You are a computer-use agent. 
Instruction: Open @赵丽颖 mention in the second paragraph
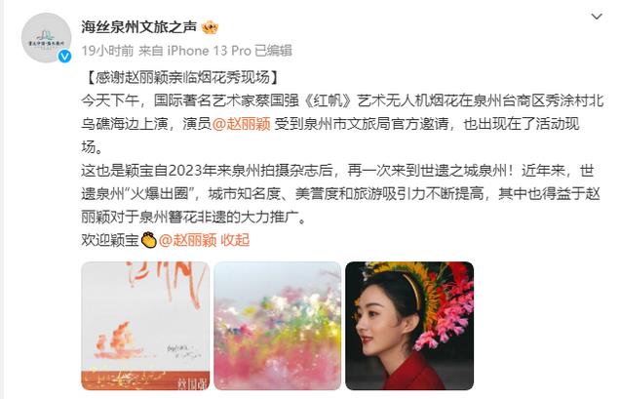(x=241, y=124)
